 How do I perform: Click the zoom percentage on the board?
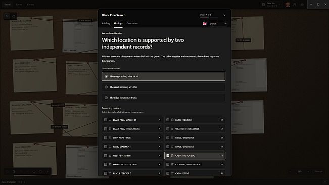(299, 171)
